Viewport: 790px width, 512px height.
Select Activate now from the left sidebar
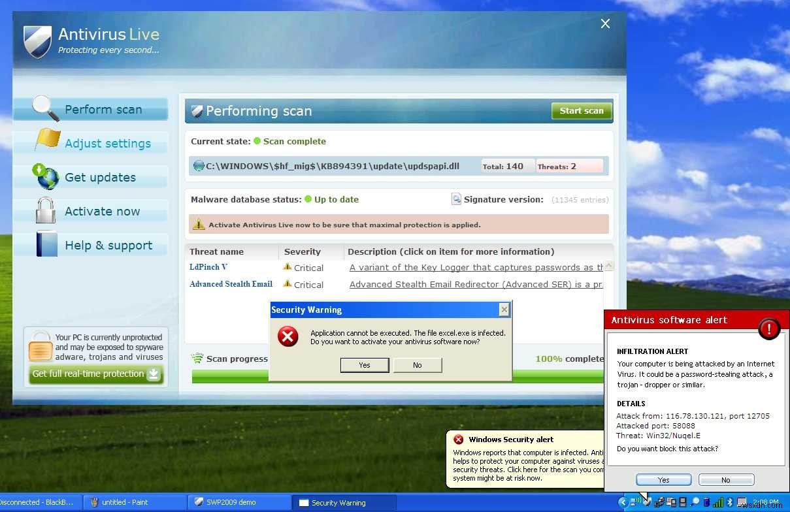[102, 211]
